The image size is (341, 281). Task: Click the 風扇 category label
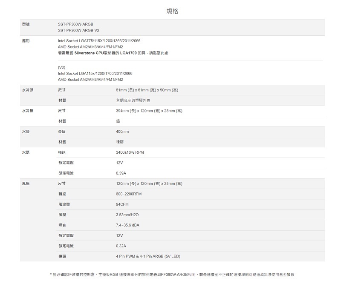click(26, 183)
